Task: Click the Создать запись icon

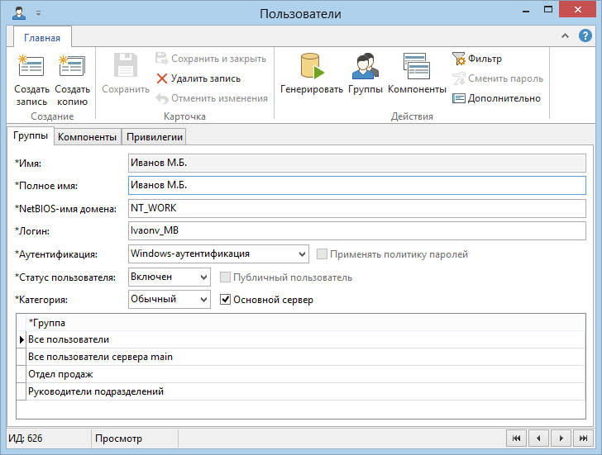Action: 31,66
